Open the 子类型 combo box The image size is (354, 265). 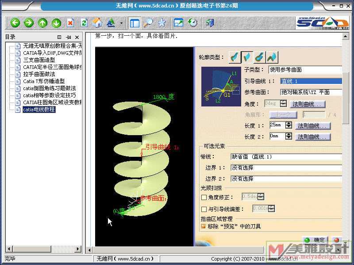point(305,70)
